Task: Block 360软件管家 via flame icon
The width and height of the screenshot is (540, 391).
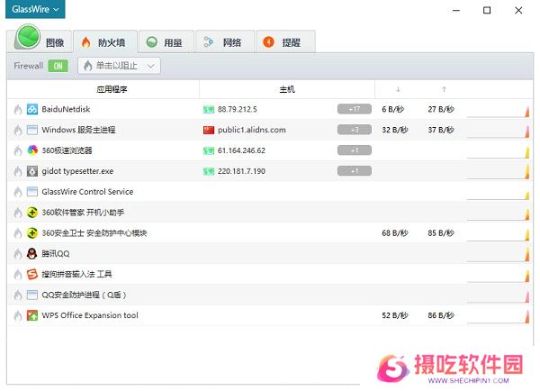Action: [x=18, y=213]
